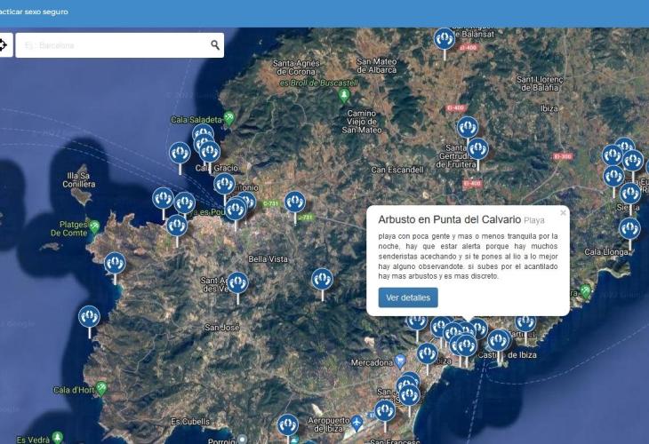Viewport: 649px width, 444px height.
Task: Click the Cala Saladeta green beach marker
Action: coord(228,116)
